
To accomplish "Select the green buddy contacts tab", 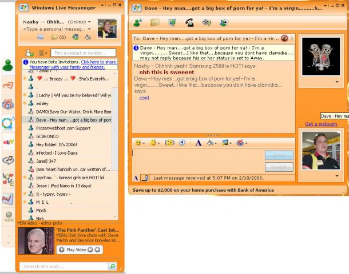I will pyautogui.click(x=8, y=66).
